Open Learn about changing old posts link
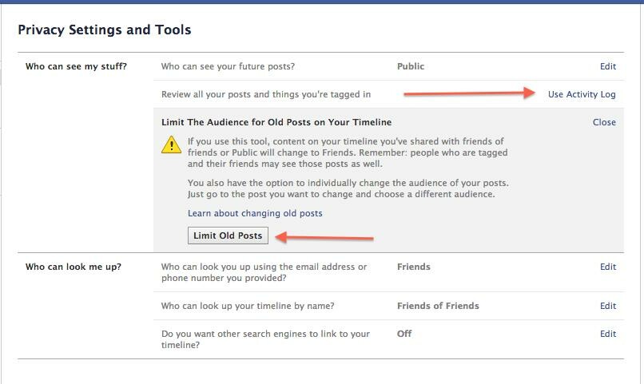644x384 pixels. (255, 213)
